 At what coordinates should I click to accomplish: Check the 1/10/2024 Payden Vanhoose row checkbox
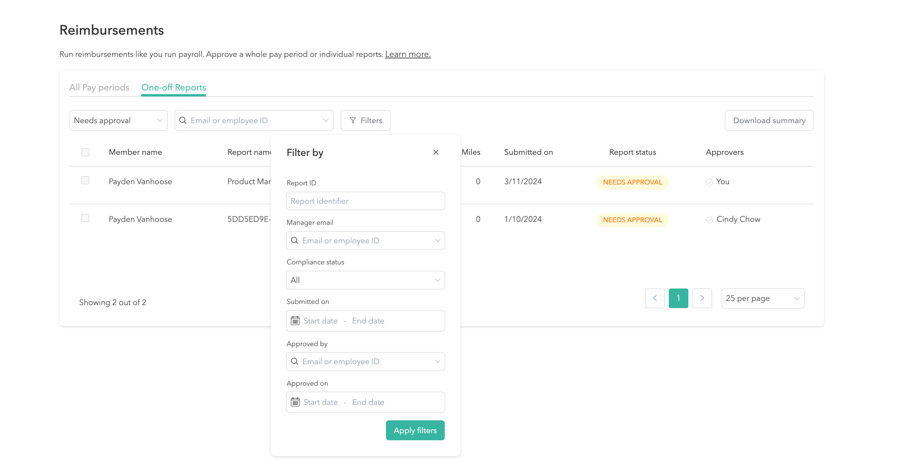(85, 218)
